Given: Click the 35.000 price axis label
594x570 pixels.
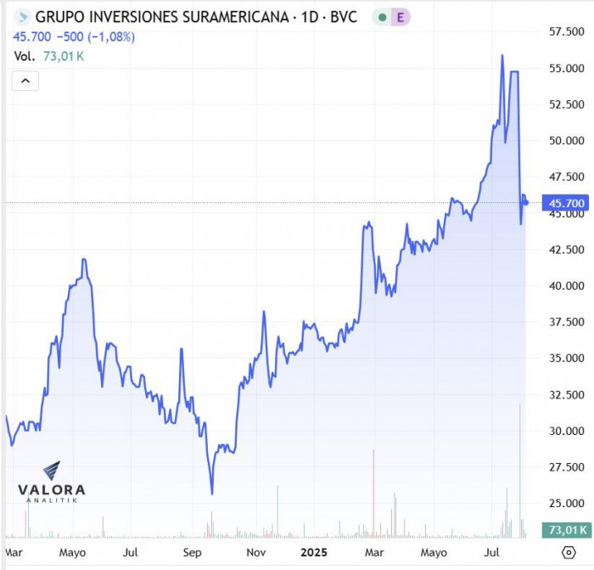Looking at the screenshot, I should [567, 358].
